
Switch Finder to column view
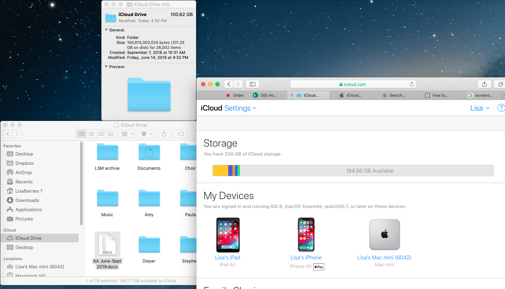pyautogui.click(x=101, y=134)
